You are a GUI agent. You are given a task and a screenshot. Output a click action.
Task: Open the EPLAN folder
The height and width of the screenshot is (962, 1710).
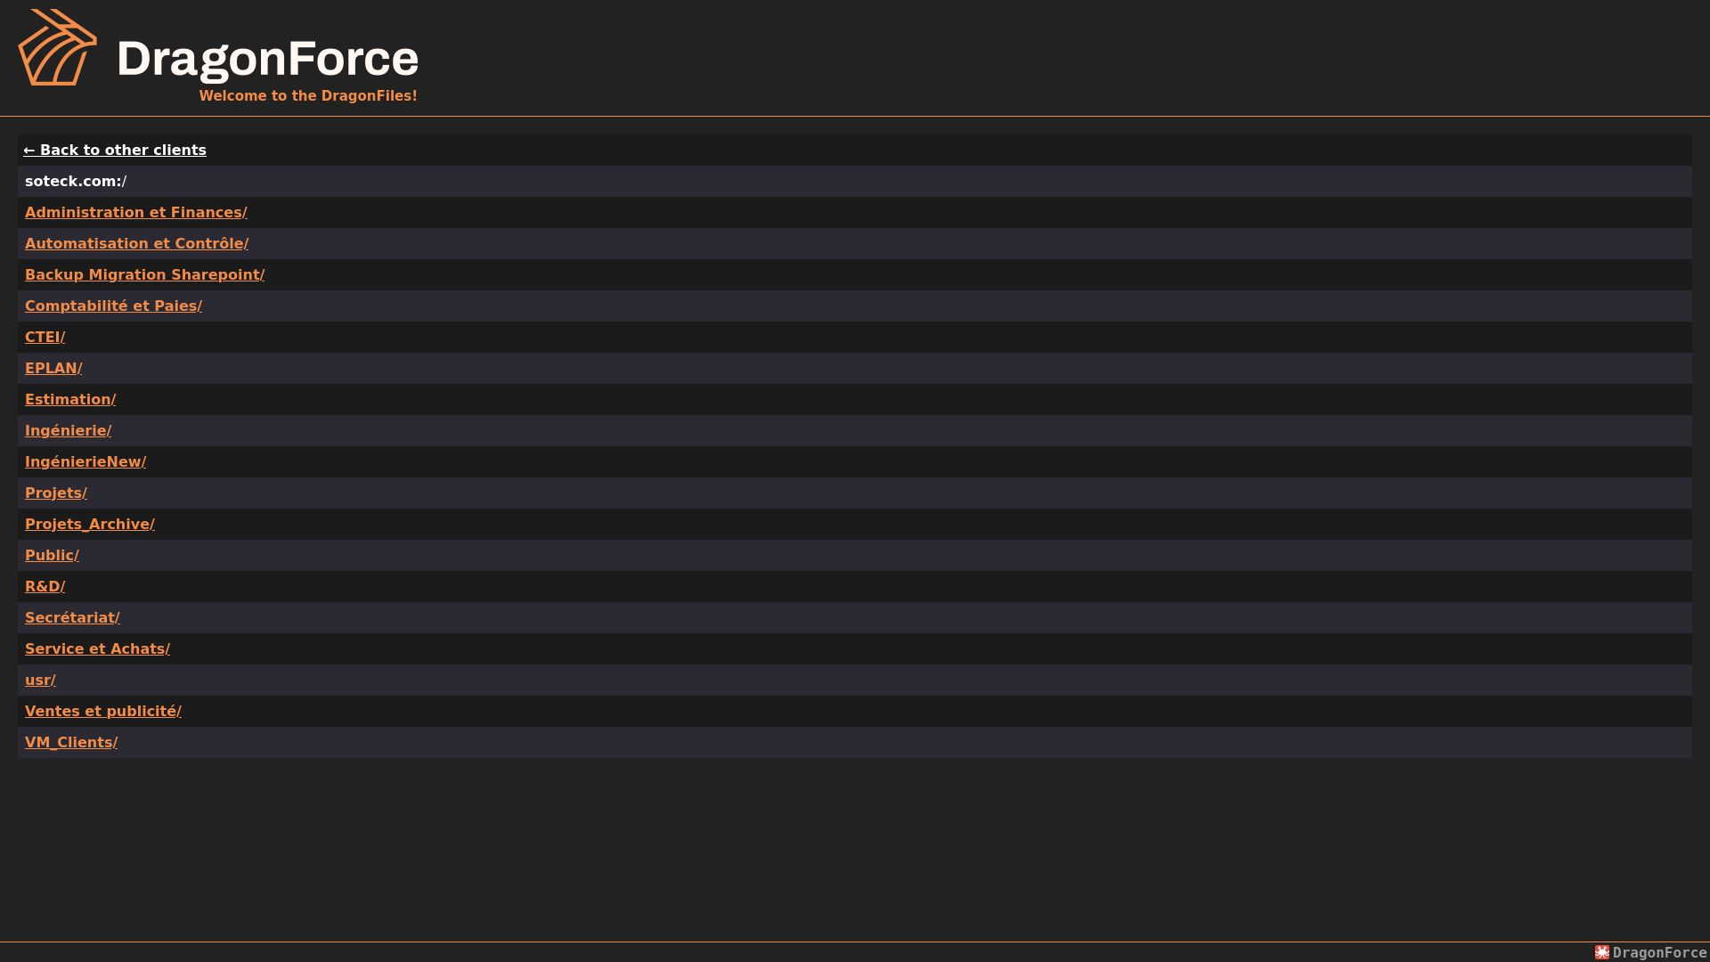(53, 368)
